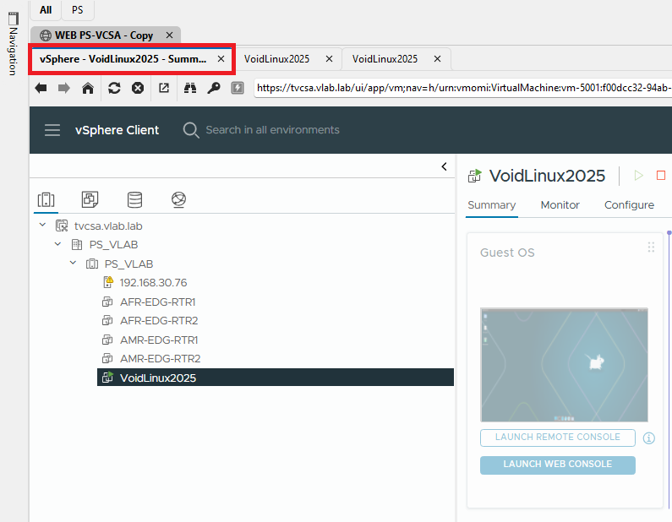Click the binoculars find icon
672x522 pixels.
tap(190, 88)
